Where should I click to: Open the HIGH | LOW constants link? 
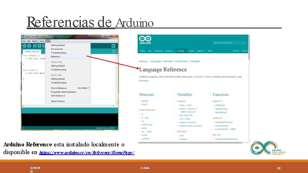pyautogui.click(x=185, y=105)
